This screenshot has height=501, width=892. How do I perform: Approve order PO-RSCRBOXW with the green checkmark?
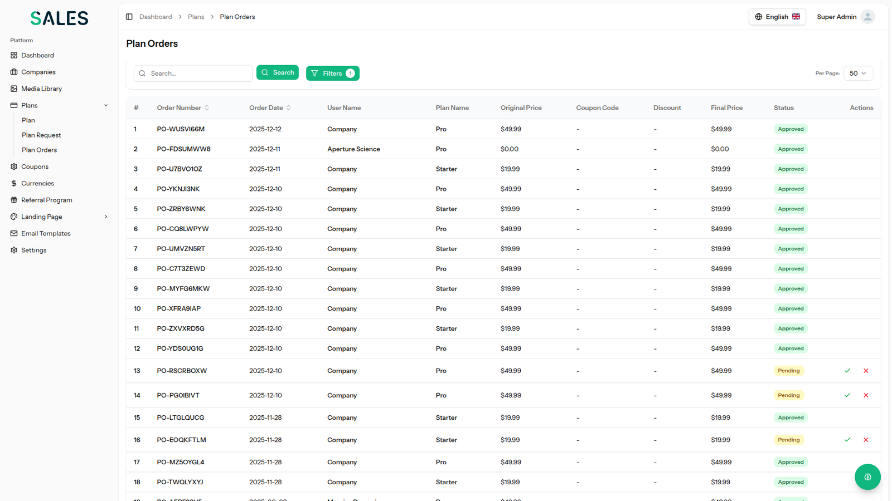pos(847,371)
